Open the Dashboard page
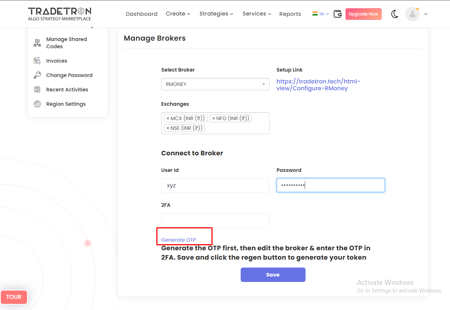Screen dimensions: 450x310 [x=142, y=14]
